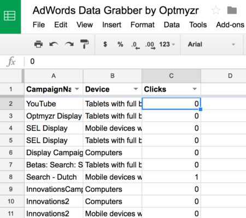
Task: Open the Arial font dropdown
Action: [212, 44]
